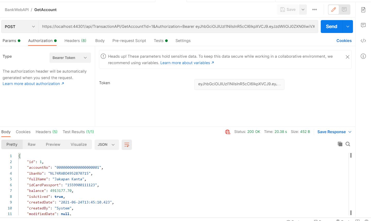Screen dimensions: 371x221
Task: Open the request comments icon in the toolbar
Action: pyautogui.click(x=344, y=9)
